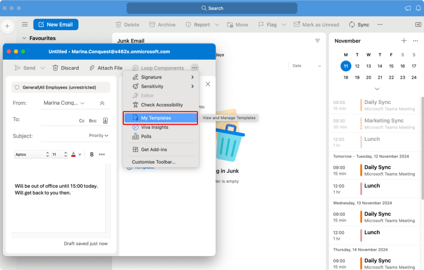Viewport: 424px width, 270px height.
Task: Archive the message via Archive button
Action: (x=162, y=24)
